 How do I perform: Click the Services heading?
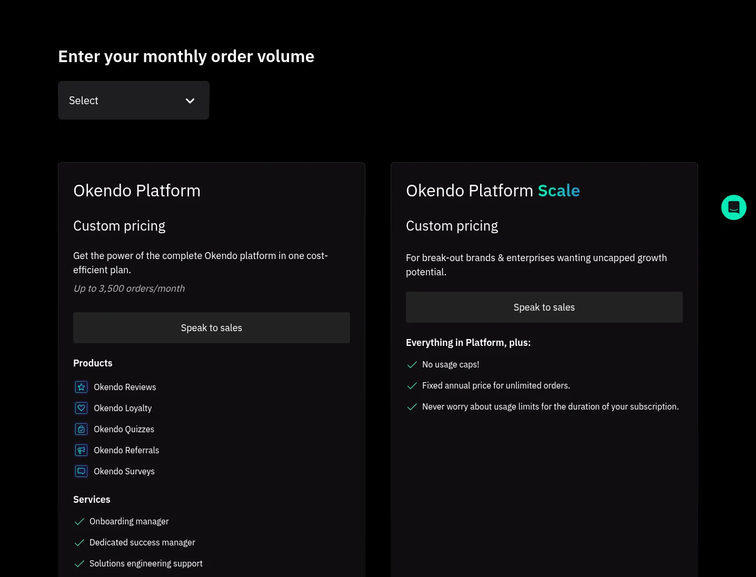pos(92,500)
